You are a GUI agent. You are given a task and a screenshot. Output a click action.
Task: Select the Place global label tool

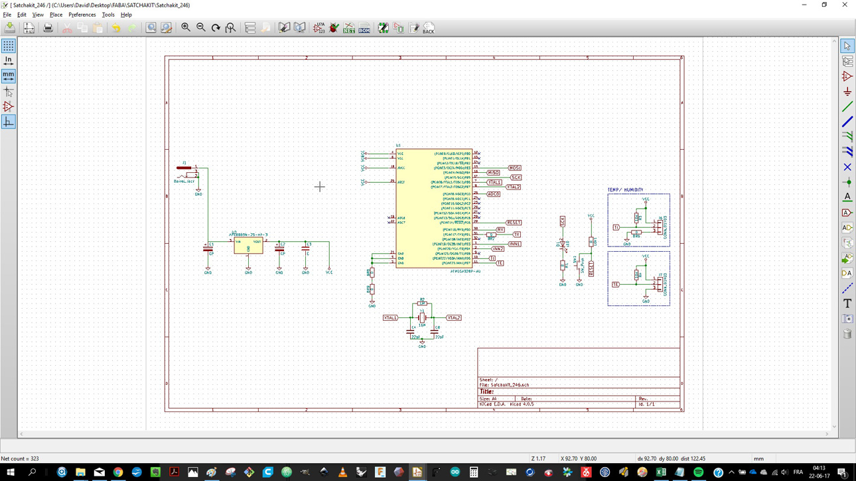(847, 213)
